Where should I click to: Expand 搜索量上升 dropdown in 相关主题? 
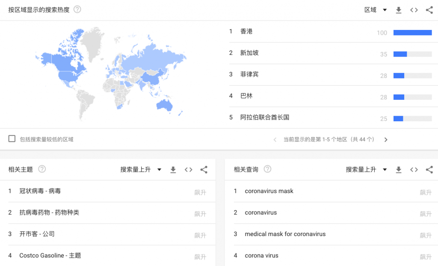(x=141, y=170)
